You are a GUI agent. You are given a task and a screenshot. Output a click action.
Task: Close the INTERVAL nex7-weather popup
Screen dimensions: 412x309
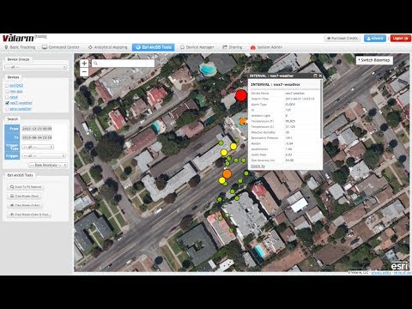point(320,76)
